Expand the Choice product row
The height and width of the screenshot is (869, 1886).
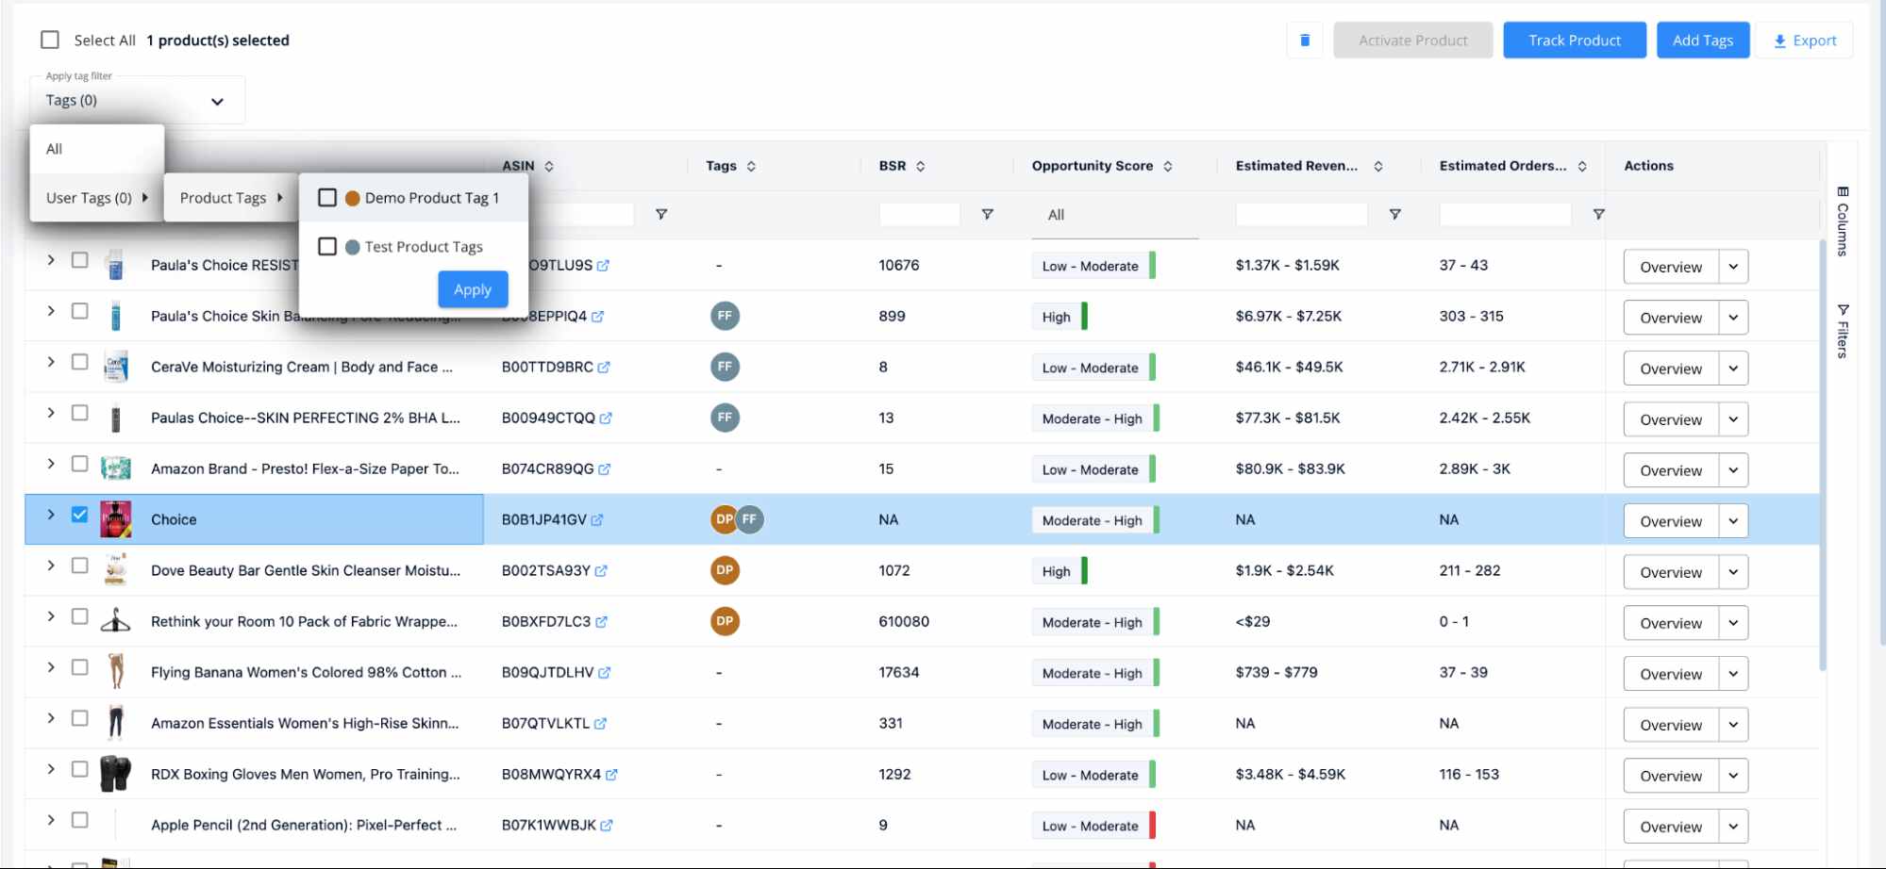[51, 515]
